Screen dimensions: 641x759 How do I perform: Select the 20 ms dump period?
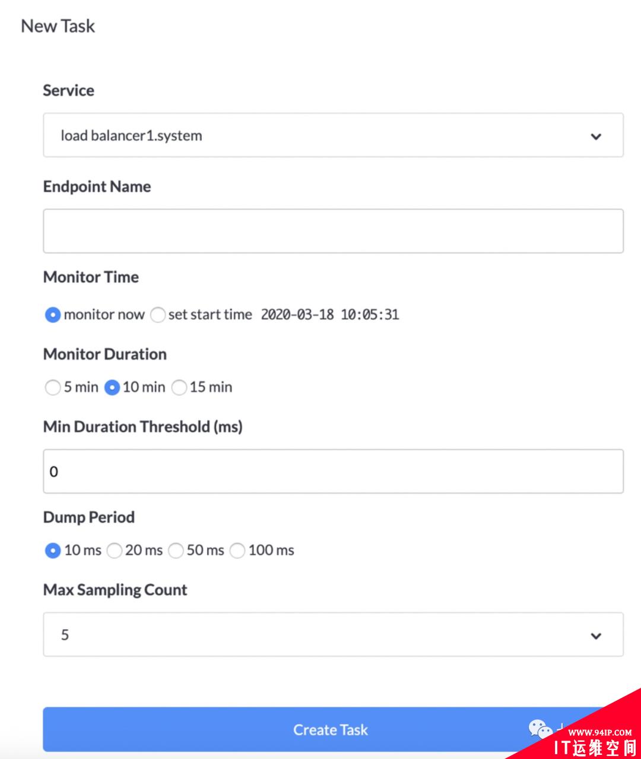point(115,551)
